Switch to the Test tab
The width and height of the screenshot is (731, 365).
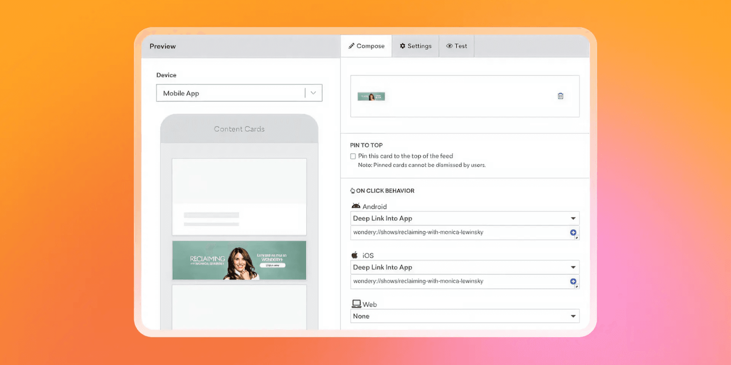coord(461,46)
